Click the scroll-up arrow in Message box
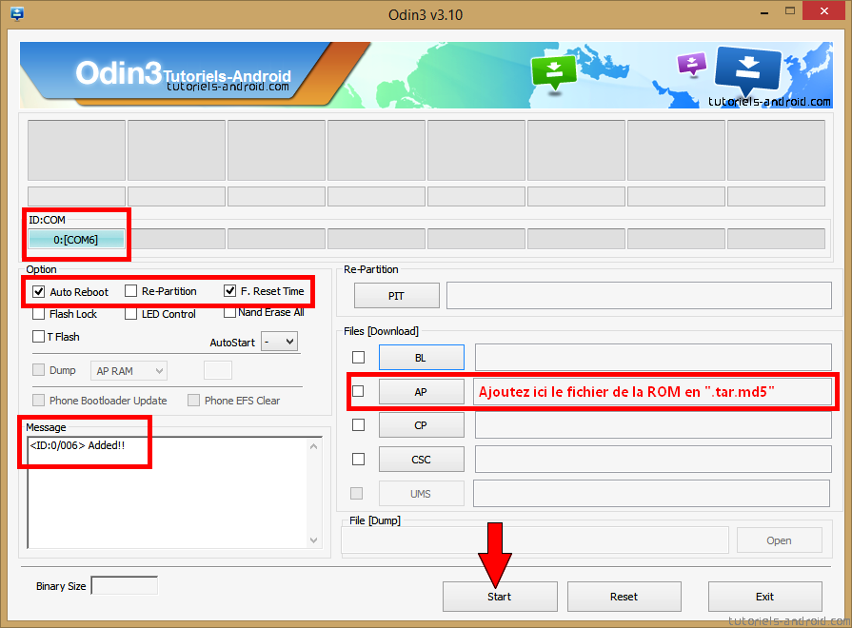852x628 pixels. coord(313,446)
